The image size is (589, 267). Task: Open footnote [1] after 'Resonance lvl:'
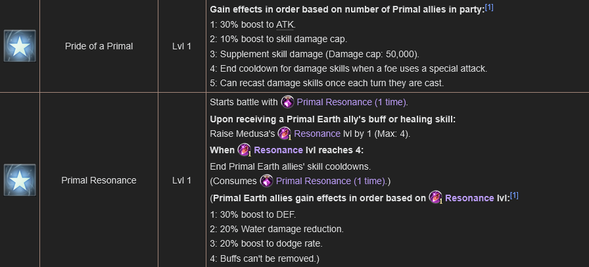[x=514, y=195]
